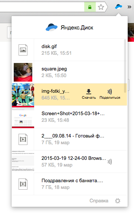The image size is (134, 215).
Task: Click the 215 КБ, 15:51 details text
Action: click(56, 53)
